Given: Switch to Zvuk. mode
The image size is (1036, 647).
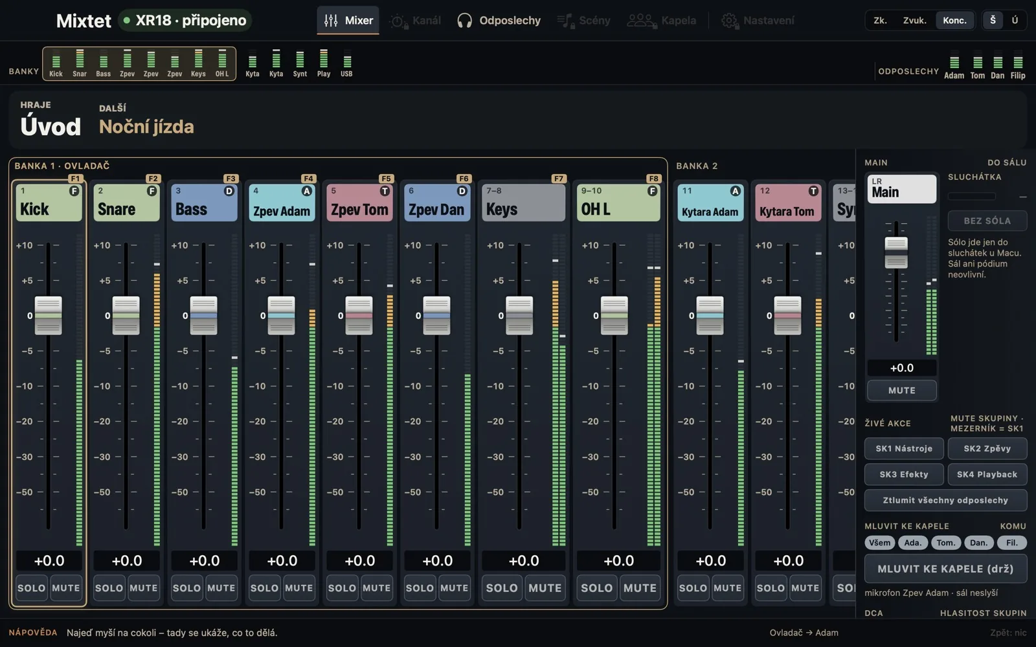Looking at the screenshot, I should click(914, 20).
